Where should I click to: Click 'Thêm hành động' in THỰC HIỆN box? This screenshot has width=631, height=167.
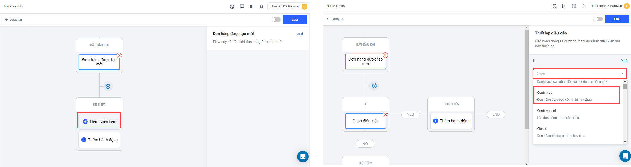[451, 121]
